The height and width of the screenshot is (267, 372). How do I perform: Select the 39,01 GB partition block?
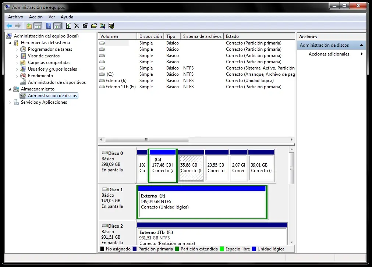(x=262, y=165)
